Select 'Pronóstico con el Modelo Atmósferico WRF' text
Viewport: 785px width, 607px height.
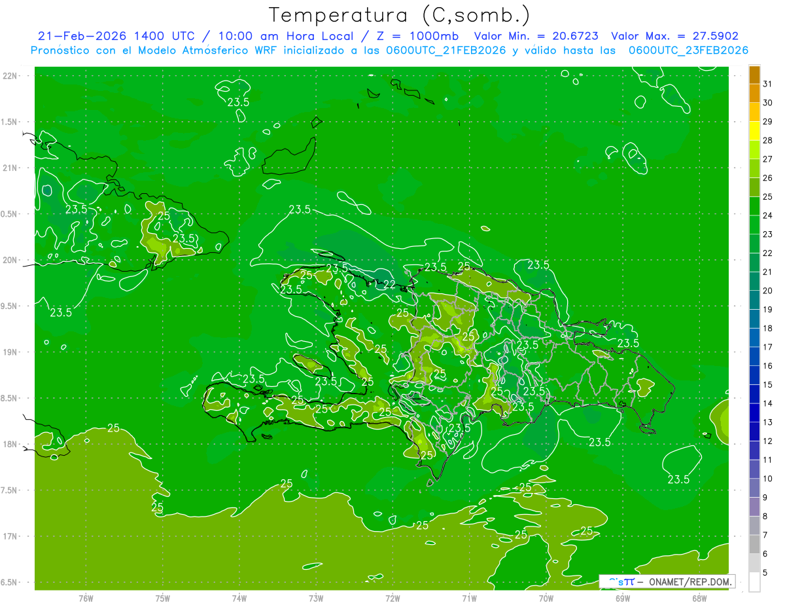pyautogui.click(x=155, y=50)
